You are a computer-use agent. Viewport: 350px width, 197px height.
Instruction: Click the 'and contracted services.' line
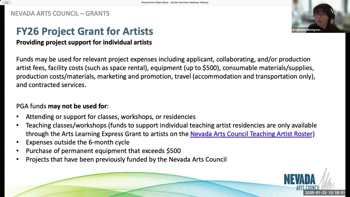(x=51, y=85)
